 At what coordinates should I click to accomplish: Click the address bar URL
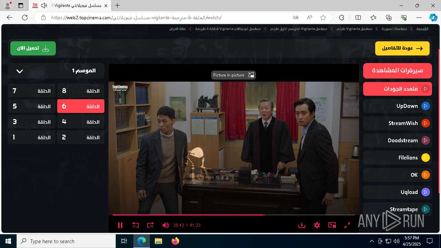(136, 18)
